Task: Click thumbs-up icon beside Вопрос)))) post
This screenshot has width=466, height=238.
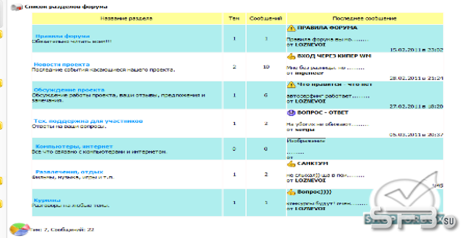Action: coord(291,192)
